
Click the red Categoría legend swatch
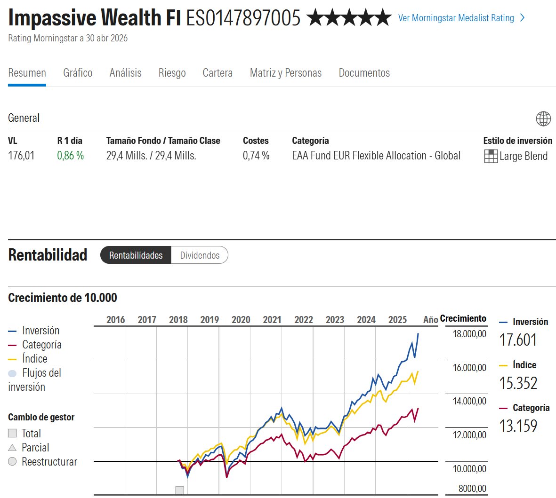click(x=12, y=345)
